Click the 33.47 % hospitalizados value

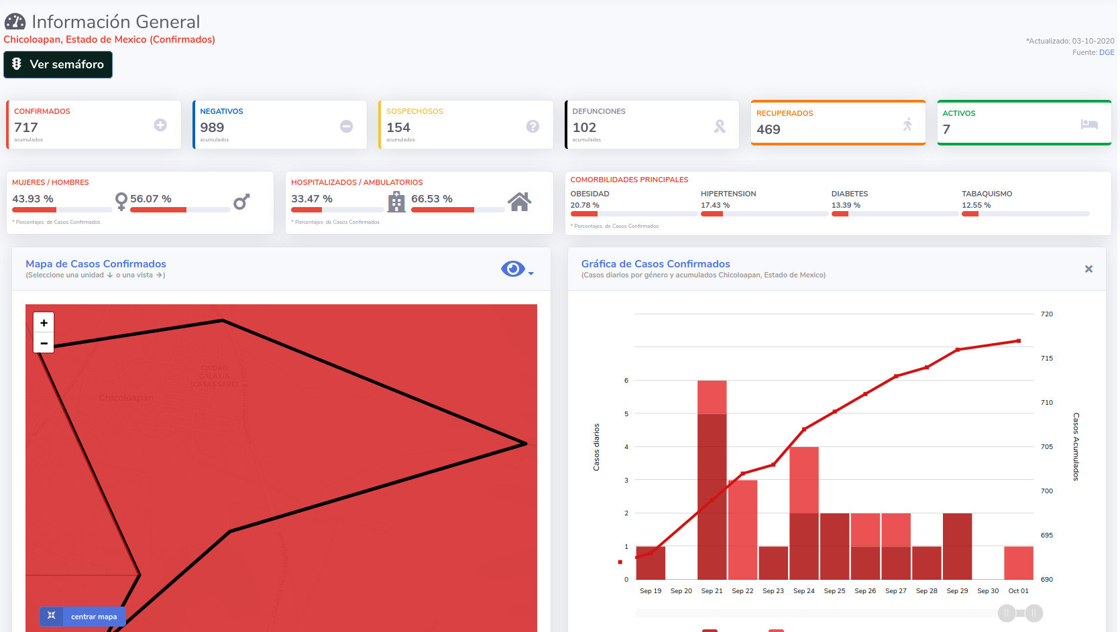[312, 199]
